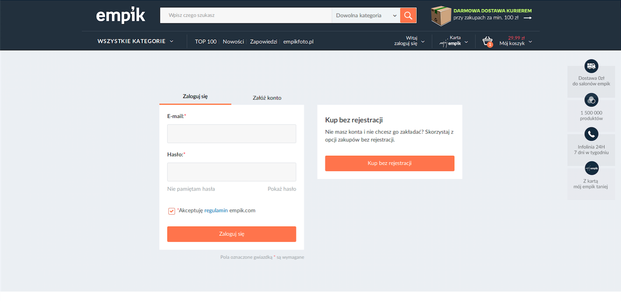Open the shopping basket icon
The image size is (621, 301).
(488, 41)
